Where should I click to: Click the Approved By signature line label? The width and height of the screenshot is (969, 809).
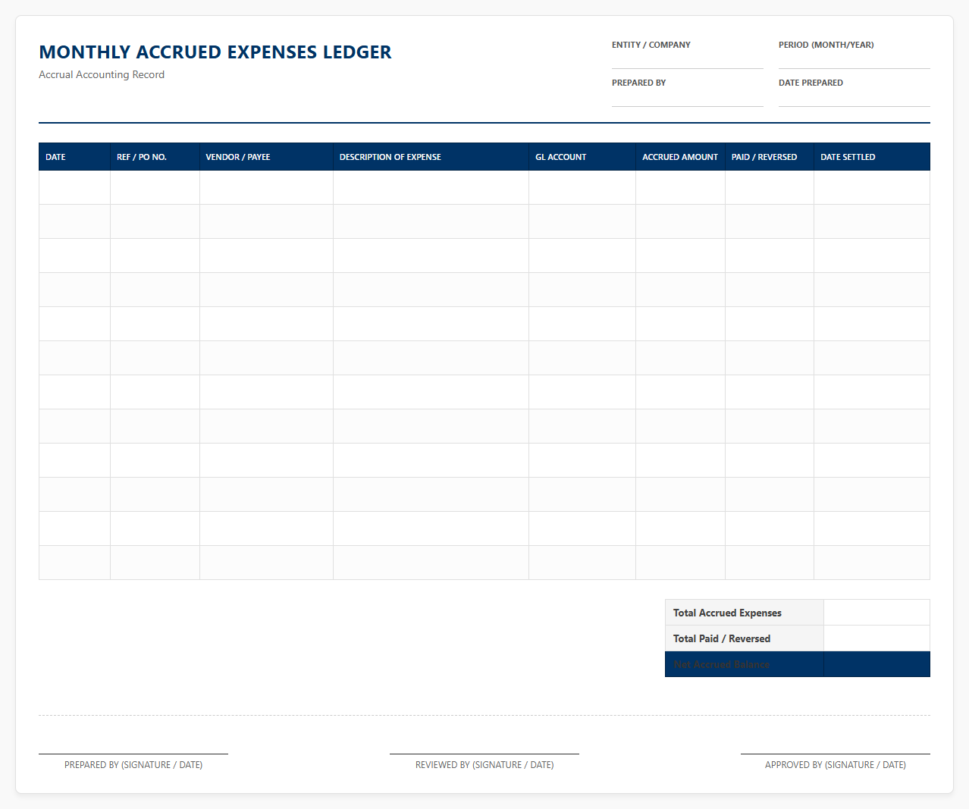pos(836,765)
